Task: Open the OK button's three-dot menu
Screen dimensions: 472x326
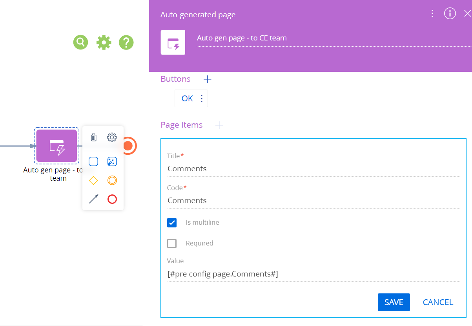Action: click(202, 99)
